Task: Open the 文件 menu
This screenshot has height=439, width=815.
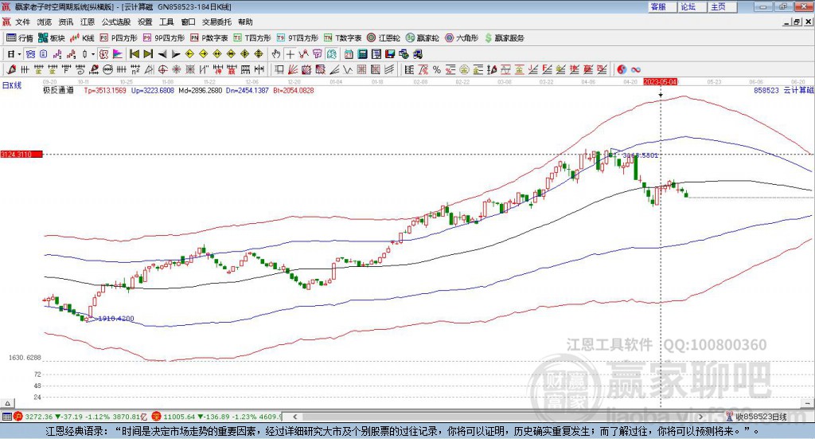Action: tap(22, 22)
